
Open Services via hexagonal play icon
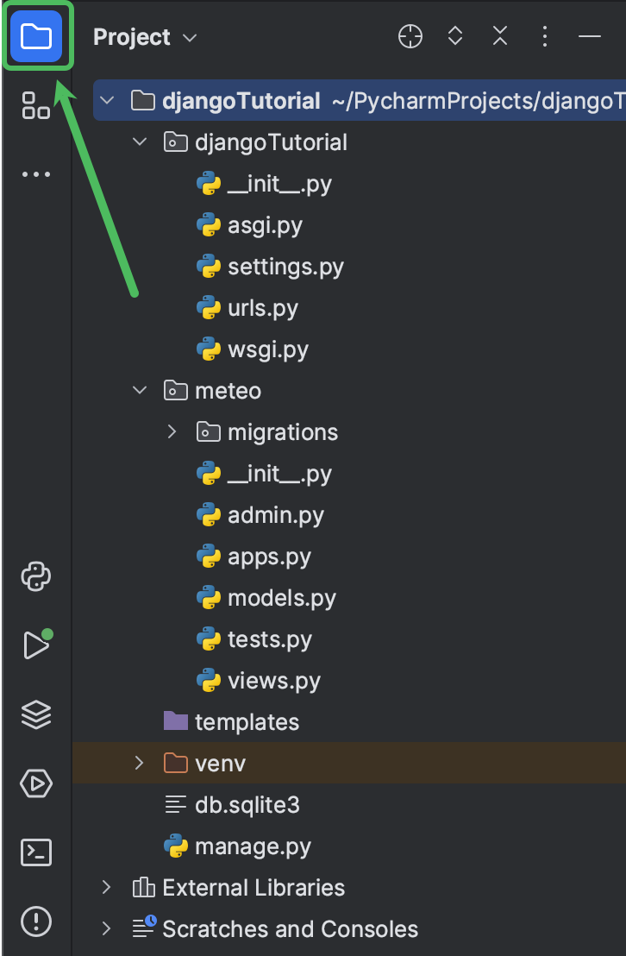35,783
